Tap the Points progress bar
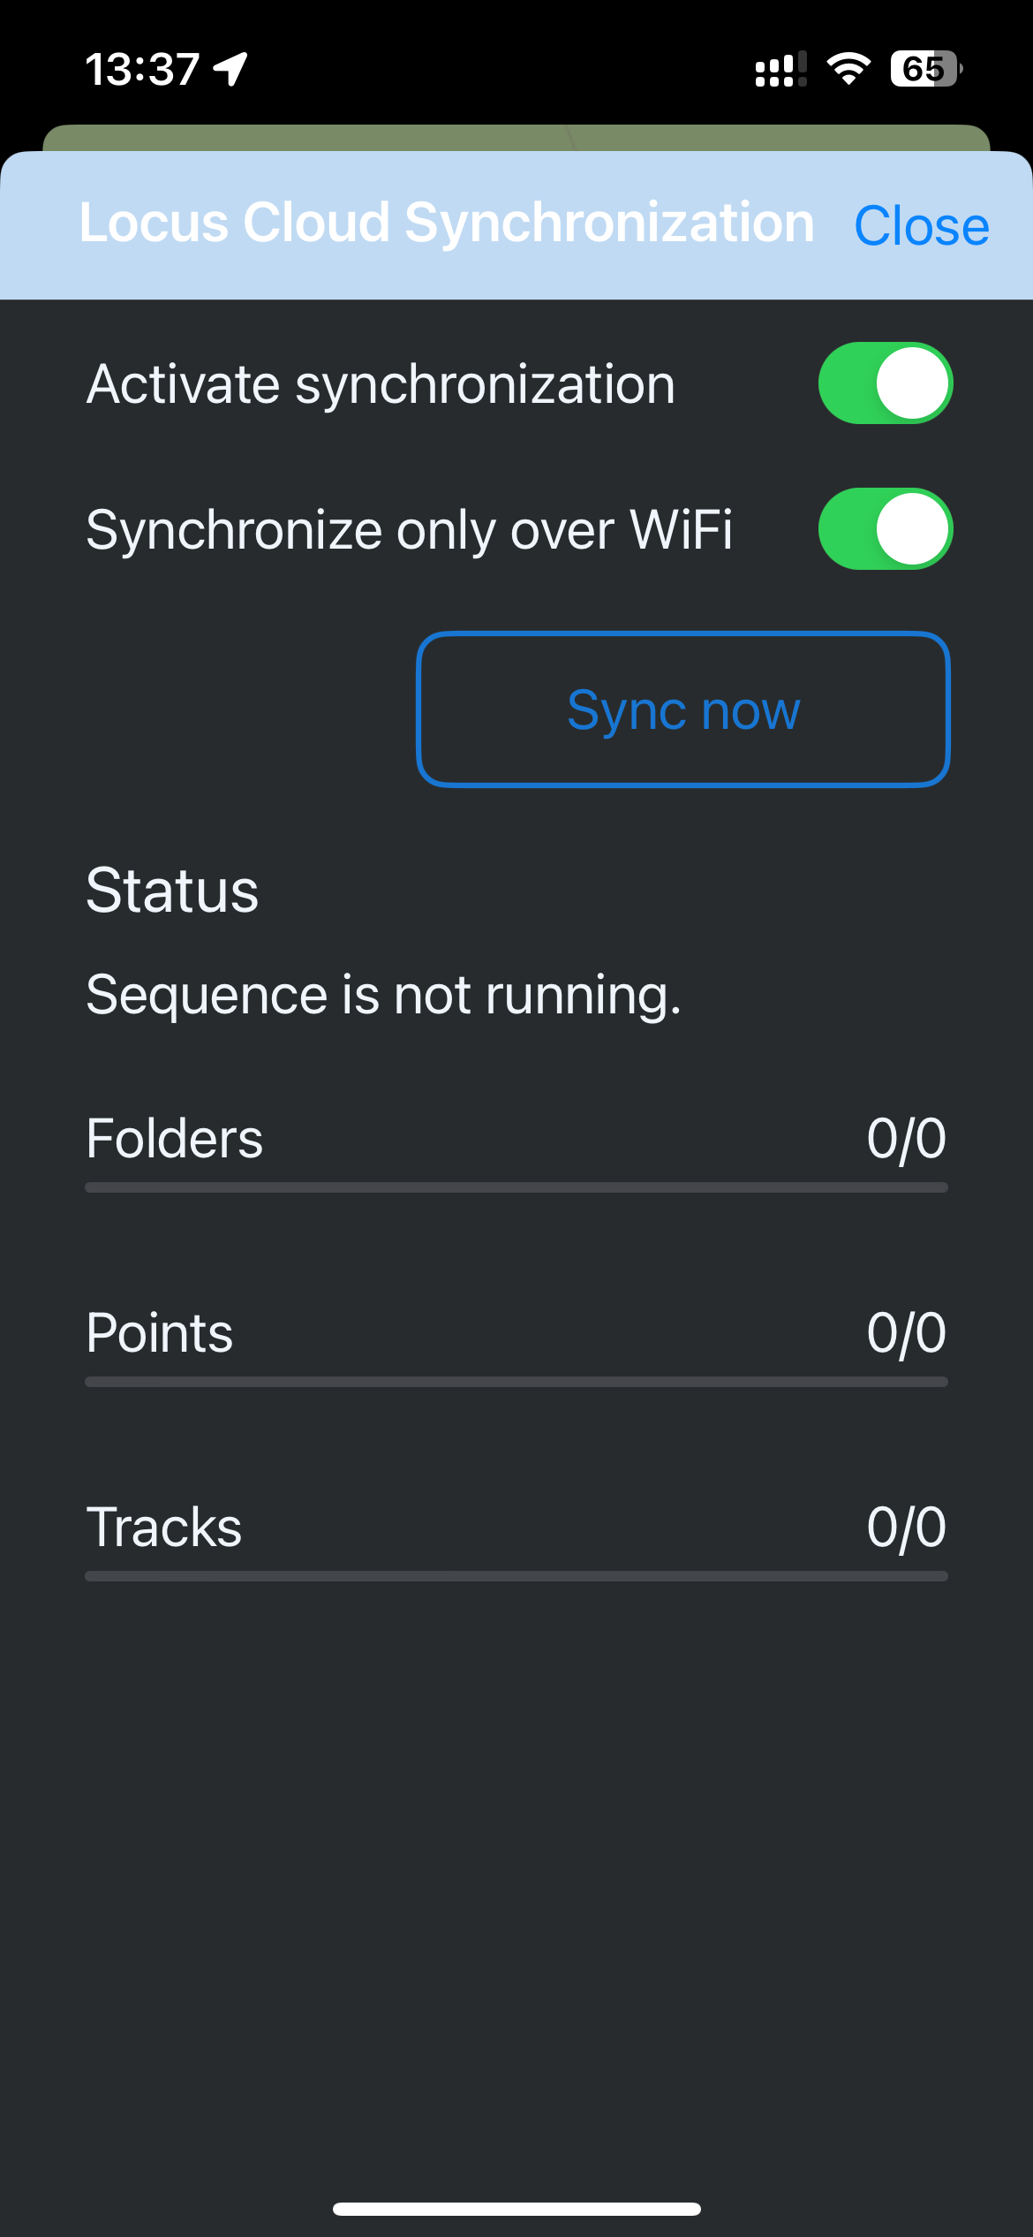 click(x=516, y=1382)
